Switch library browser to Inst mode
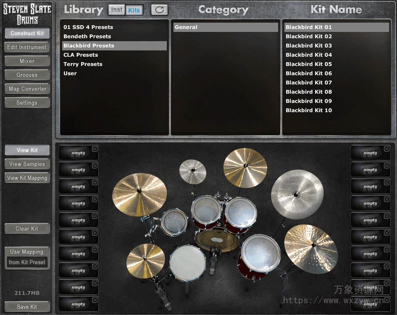 [x=116, y=10]
